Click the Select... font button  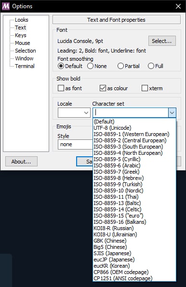click(162, 41)
